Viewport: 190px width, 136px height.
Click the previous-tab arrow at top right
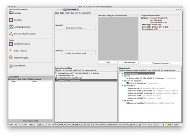[x=176, y=9]
